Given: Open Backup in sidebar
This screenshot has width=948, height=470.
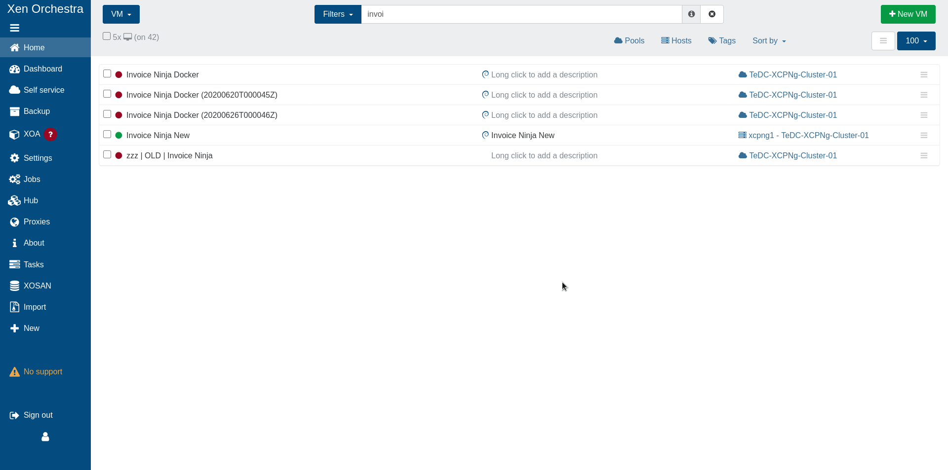Looking at the screenshot, I should tap(45, 111).
